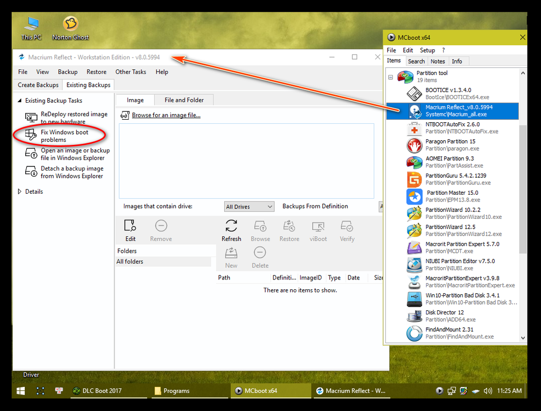Open the Backup menu

[x=68, y=72]
